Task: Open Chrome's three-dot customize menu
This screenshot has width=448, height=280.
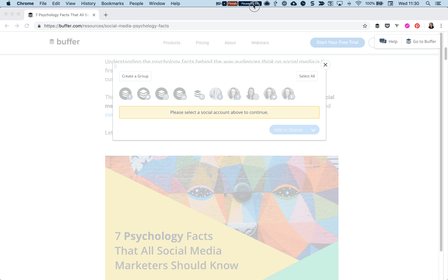Action: point(441,26)
